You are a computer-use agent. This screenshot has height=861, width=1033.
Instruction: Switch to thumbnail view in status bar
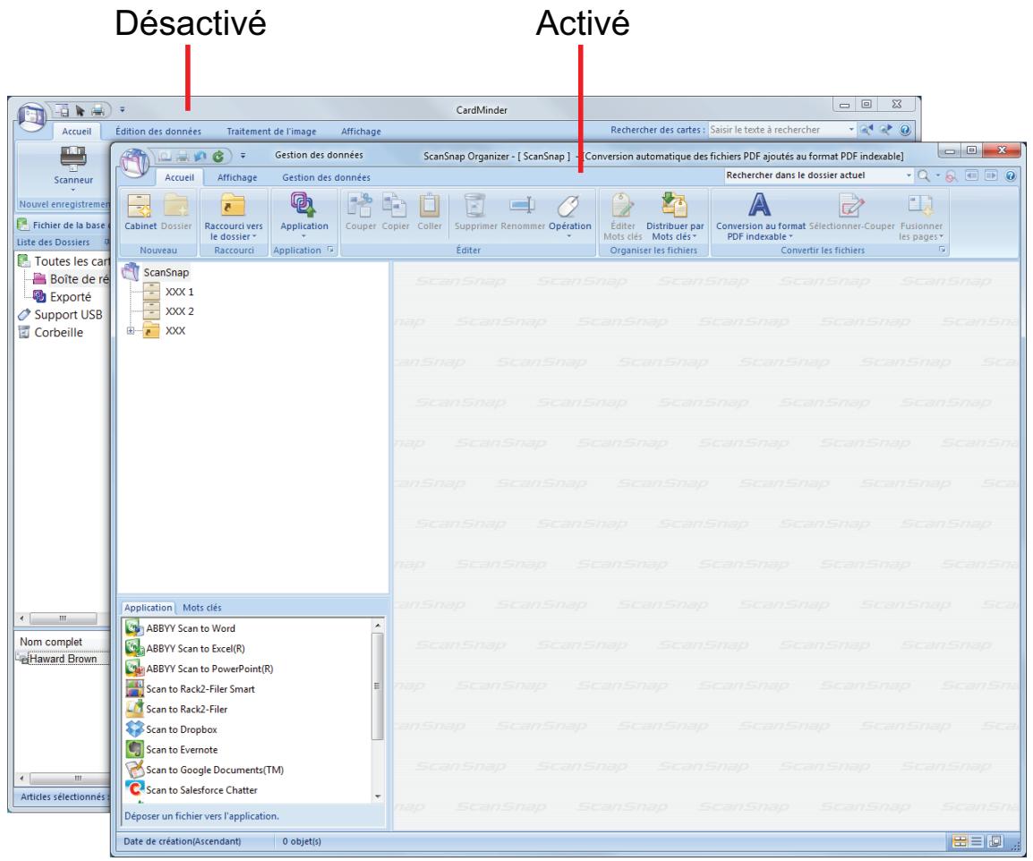pos(960,841)
